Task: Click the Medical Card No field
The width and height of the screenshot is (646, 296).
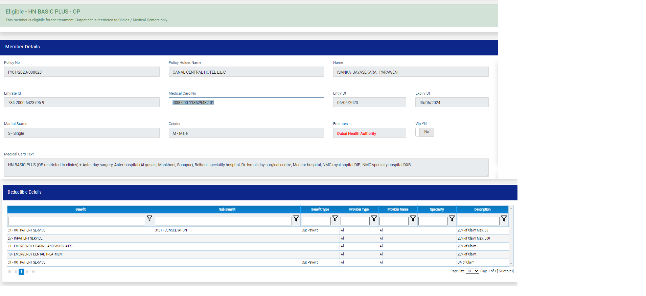Action: (246, 103)
